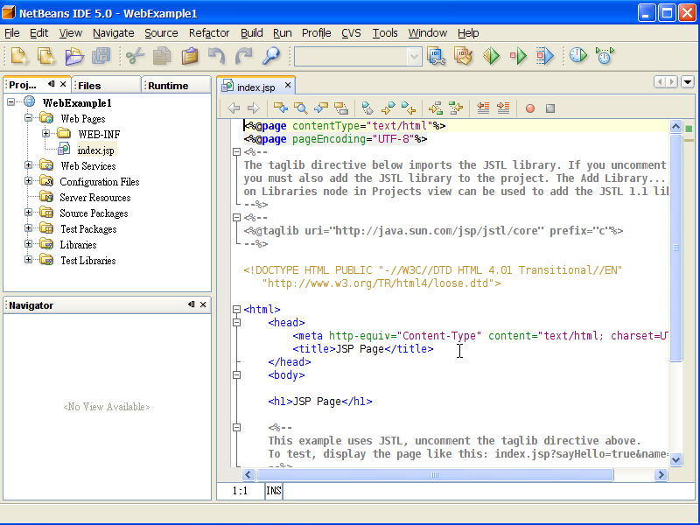
Task: Click the JSP Page title text in code
Action: pyautogui.click(x=360, y=348)
